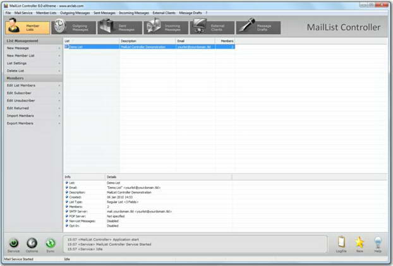This screenshot has width=393, height=266.
Task: Open the Incoming Messages menu
Action: (x=134, y=13)
